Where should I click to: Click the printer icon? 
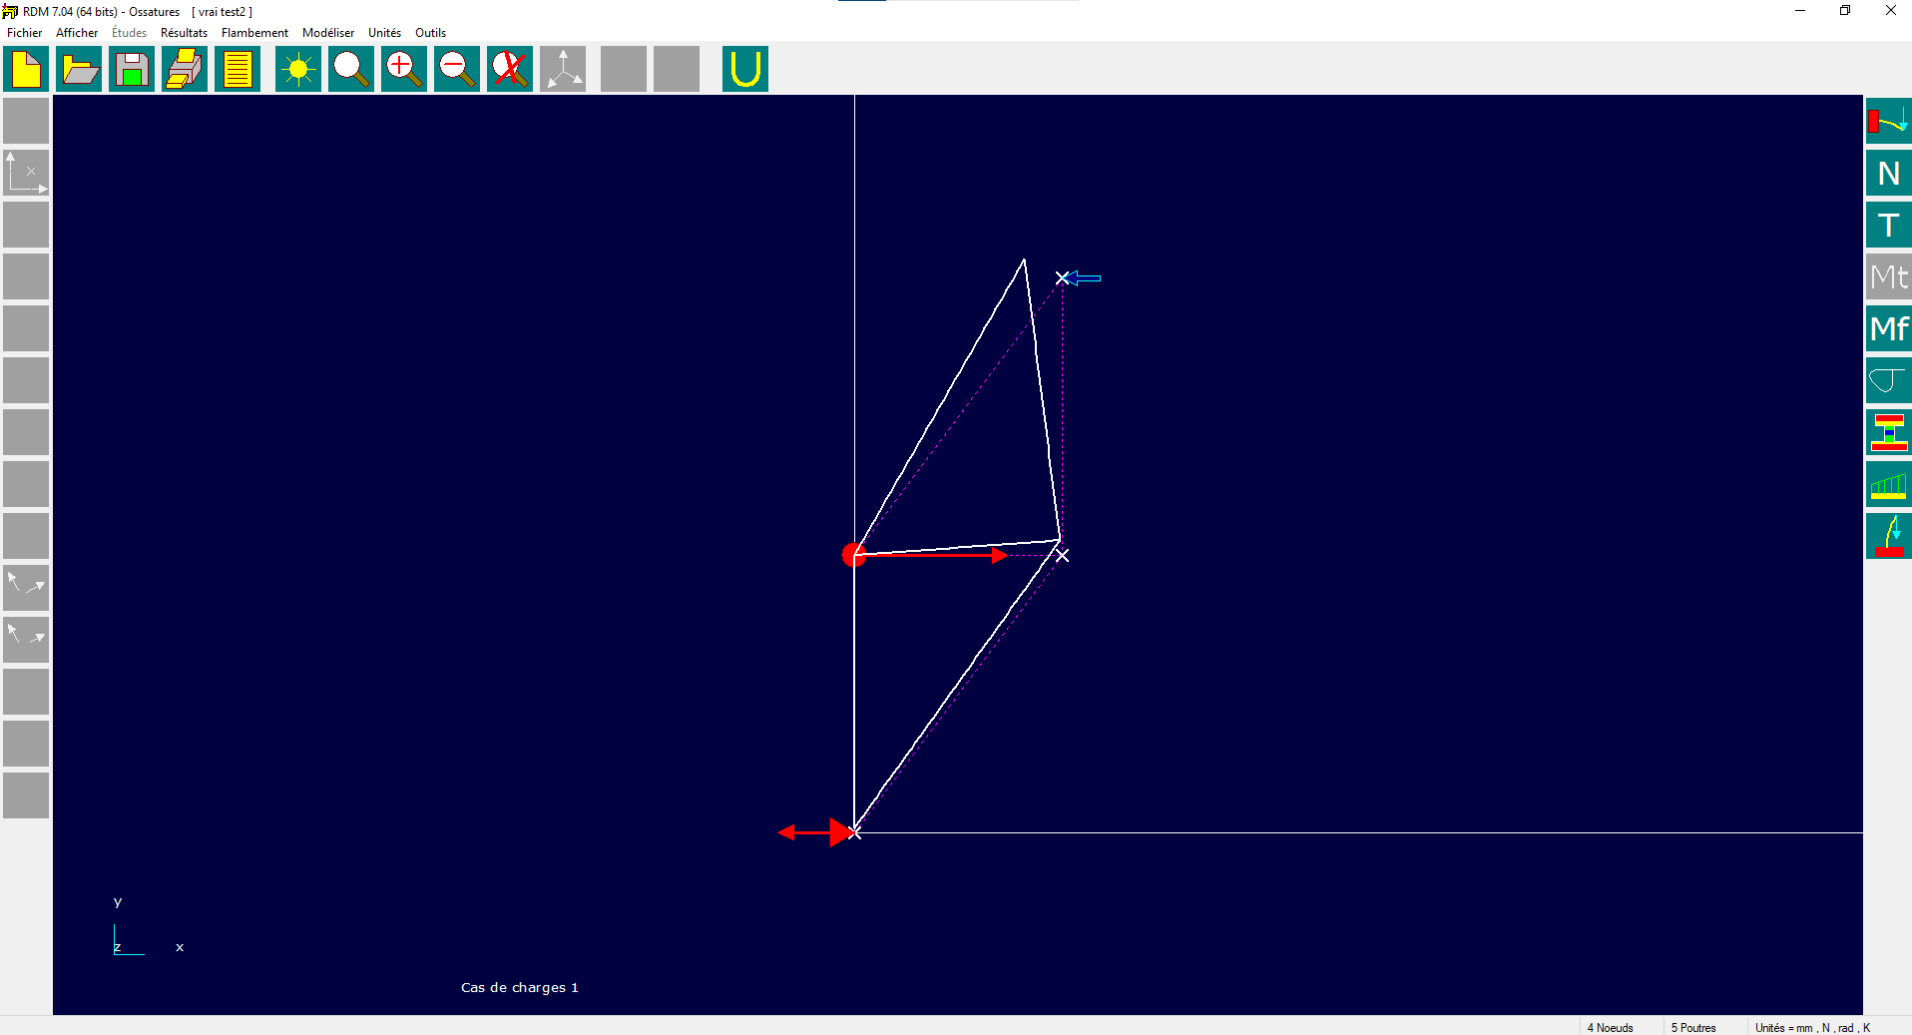[185, 69]
